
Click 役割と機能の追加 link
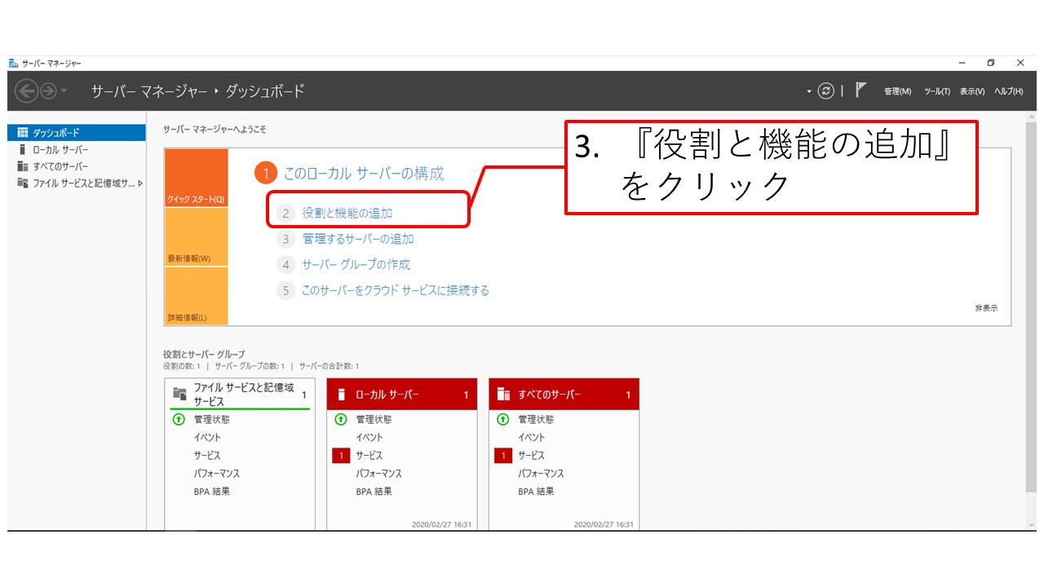pyautogui.click(x=347, y=213)
